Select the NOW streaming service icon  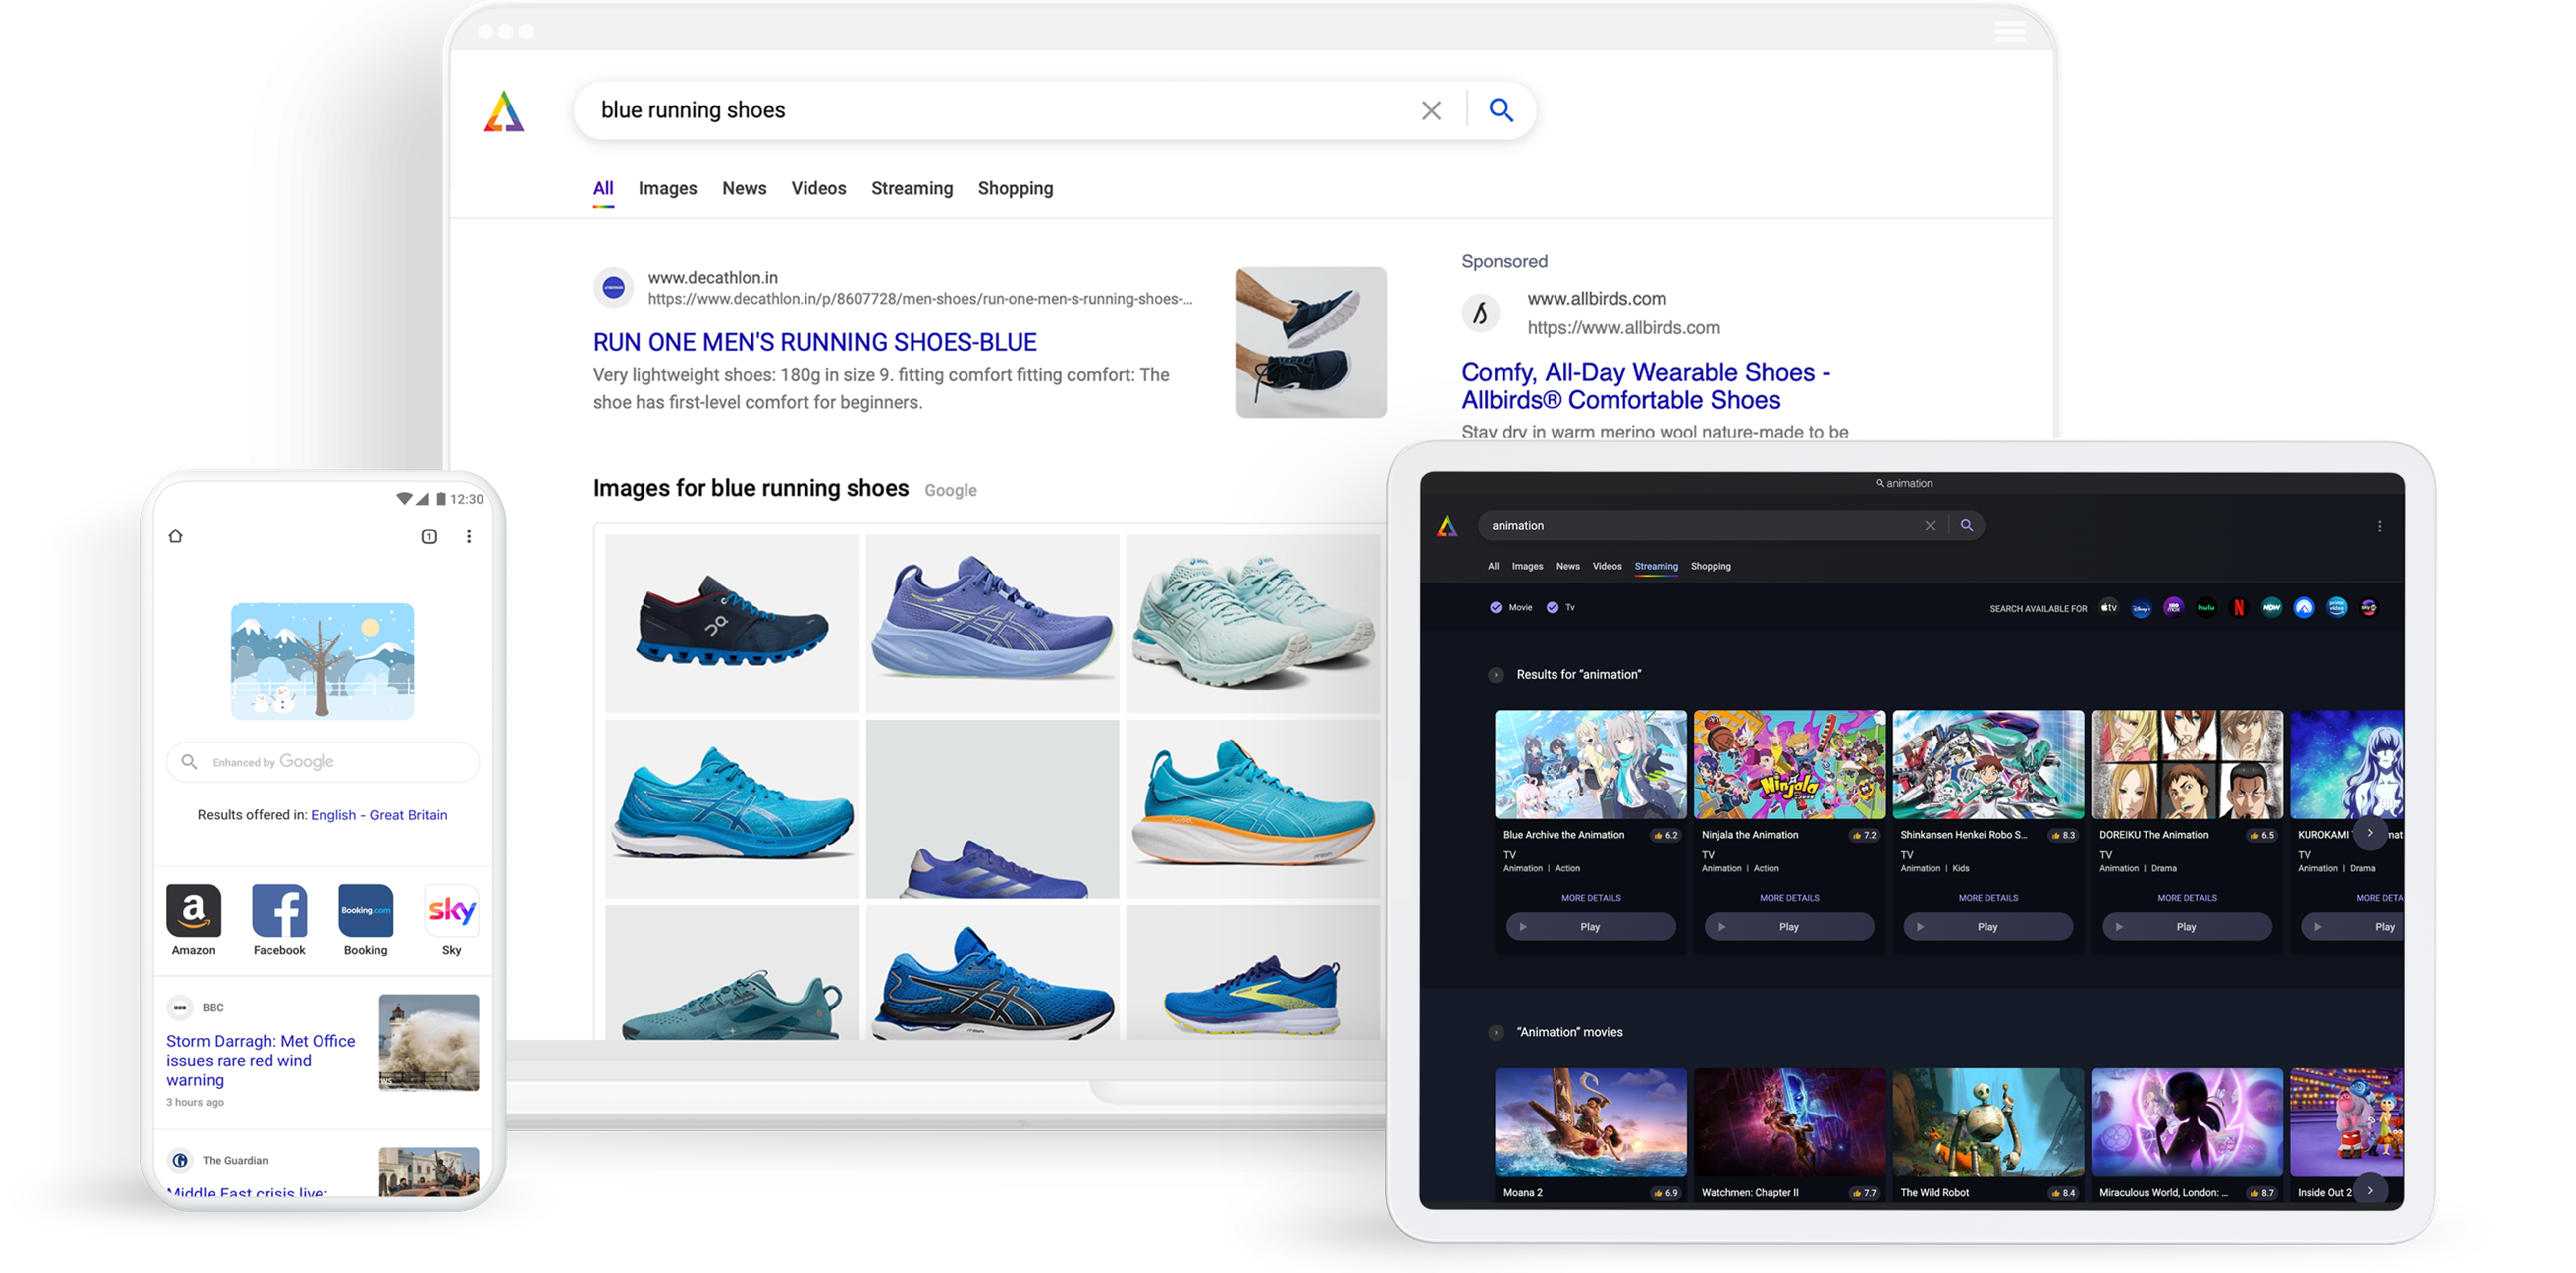coord(2271,607)
